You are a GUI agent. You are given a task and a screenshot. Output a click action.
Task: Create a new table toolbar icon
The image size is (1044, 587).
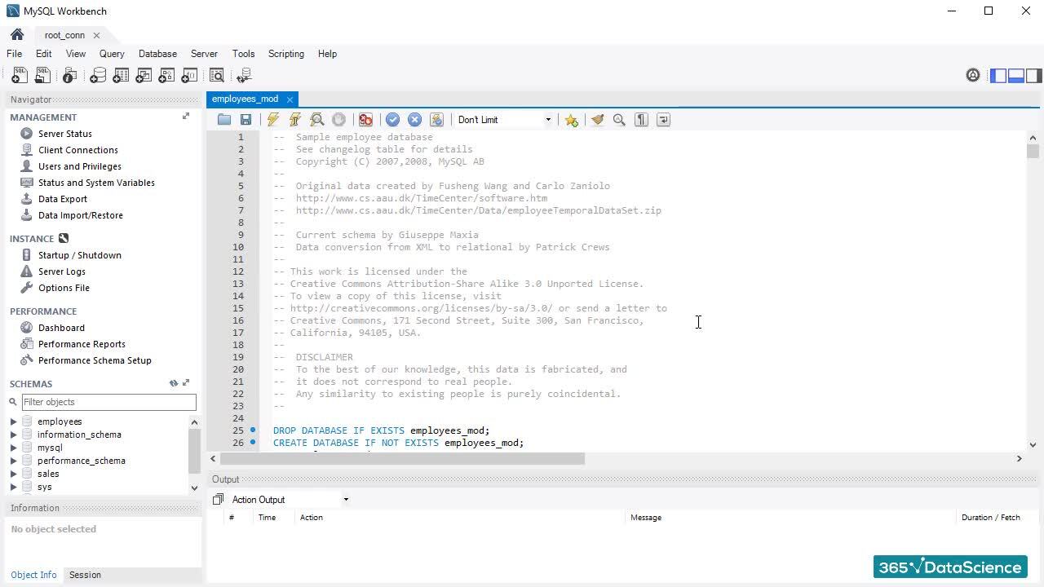121,76
